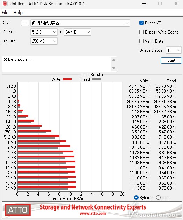Click the 48 MB row label in chart
The width and height of the screenshot is (183, 220).
11,183
